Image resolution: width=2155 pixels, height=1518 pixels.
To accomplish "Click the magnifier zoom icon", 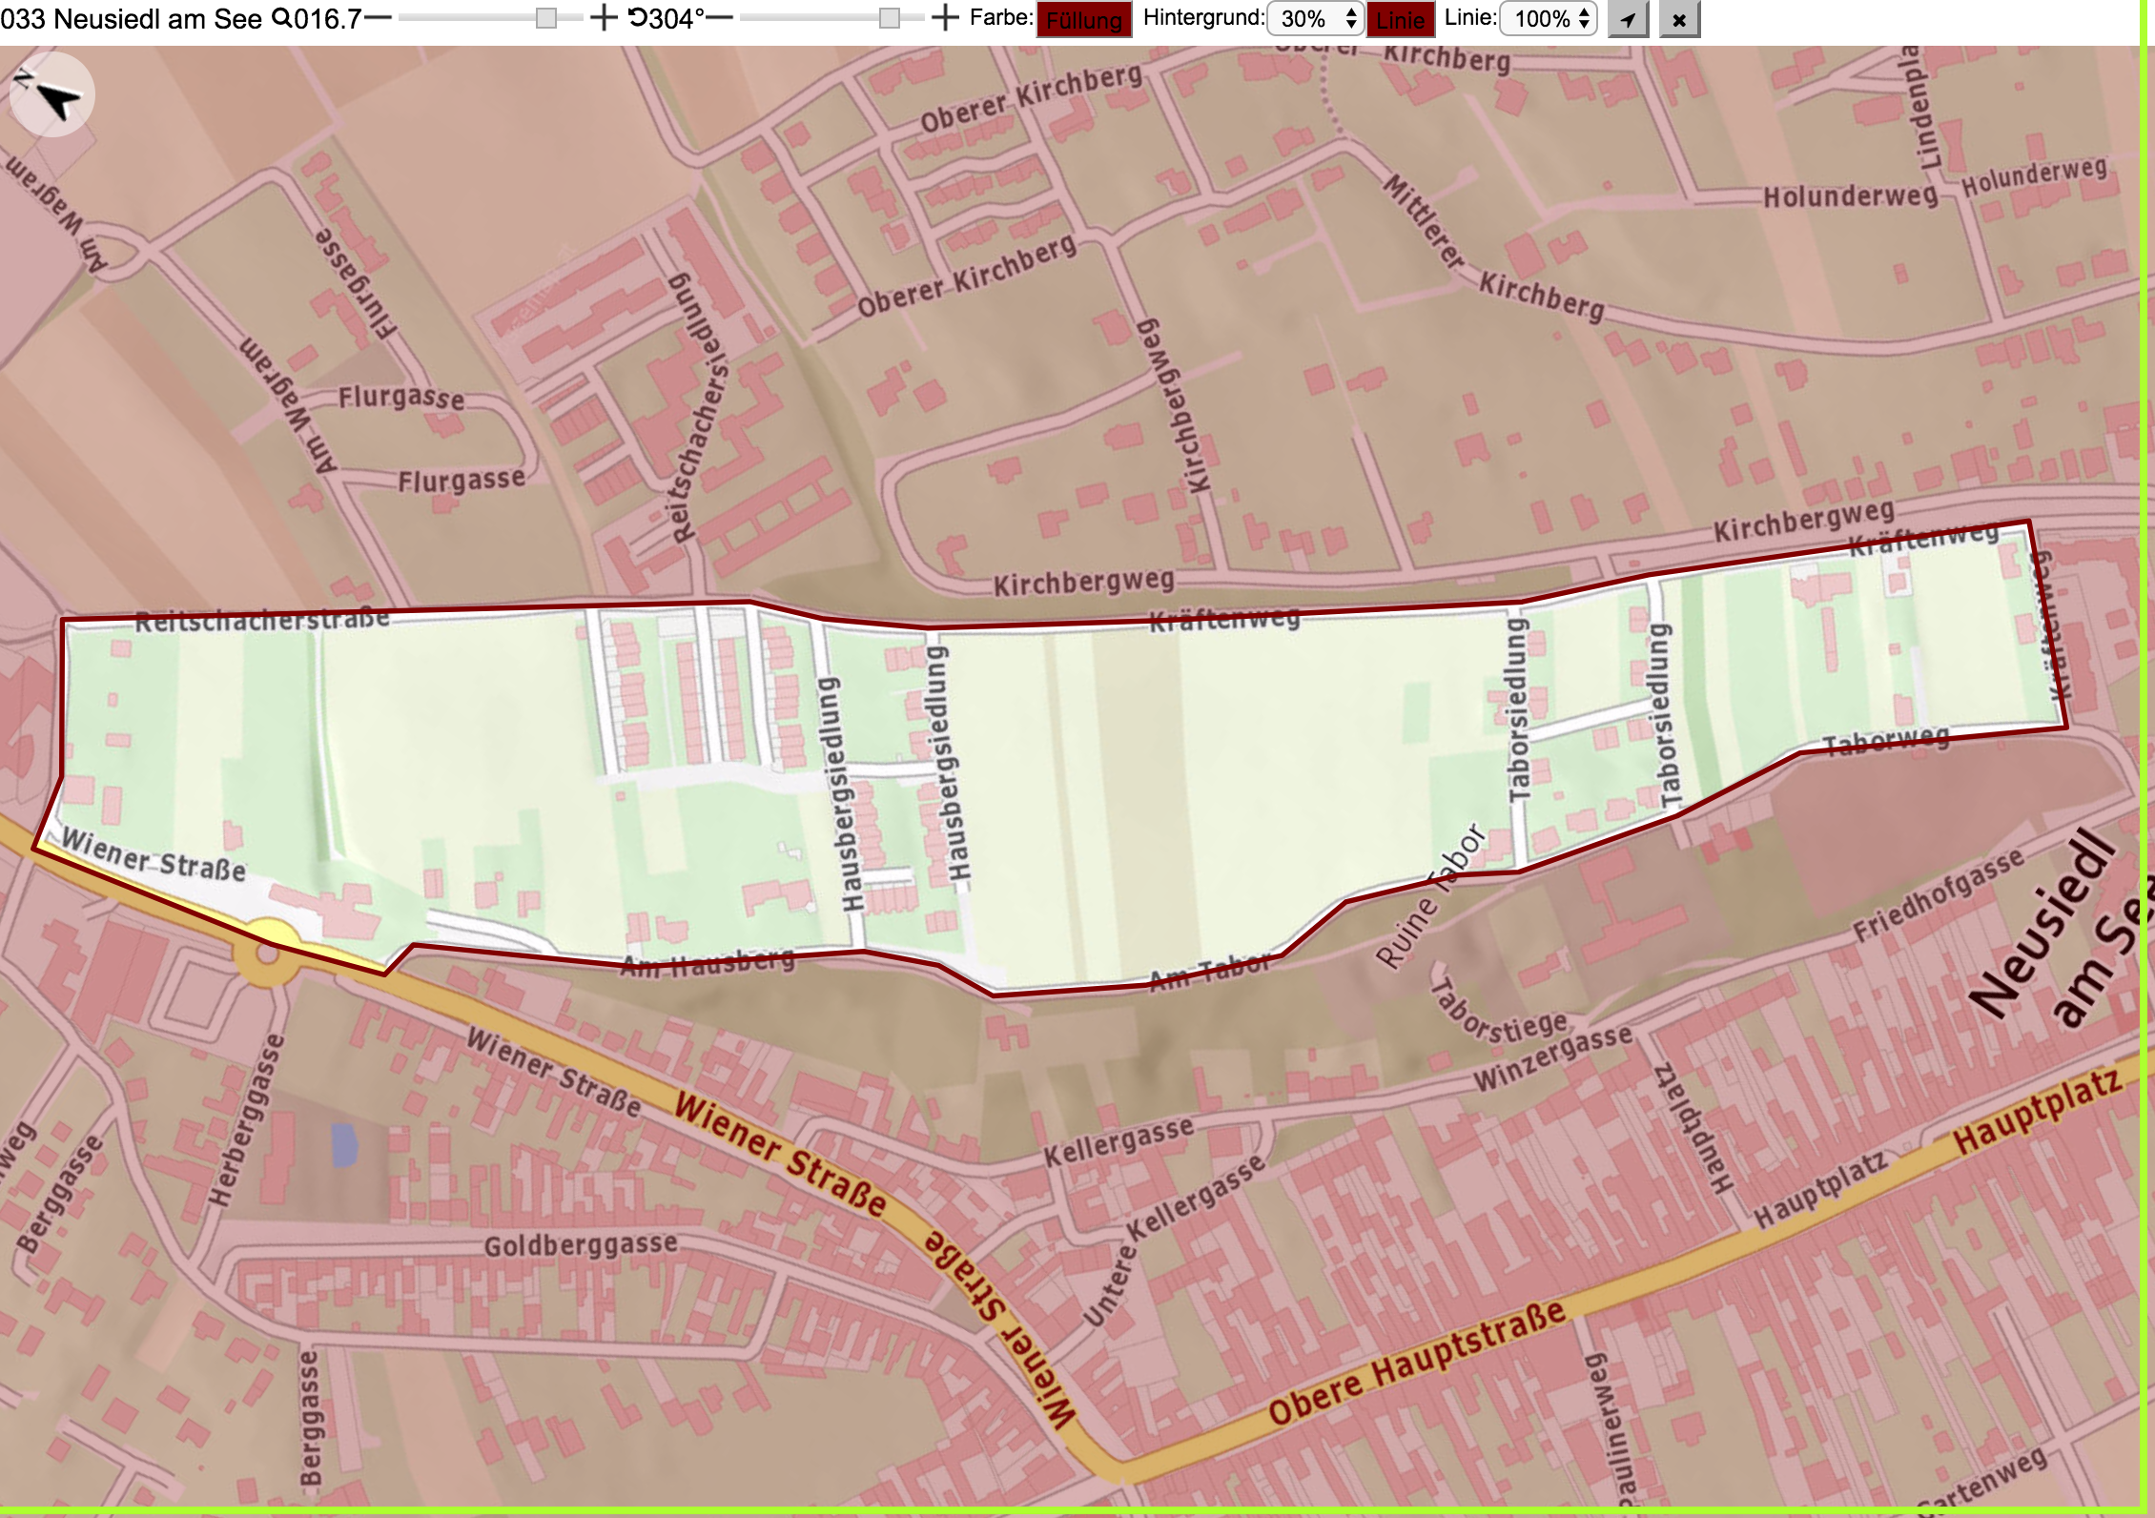I will coord(282,18).
